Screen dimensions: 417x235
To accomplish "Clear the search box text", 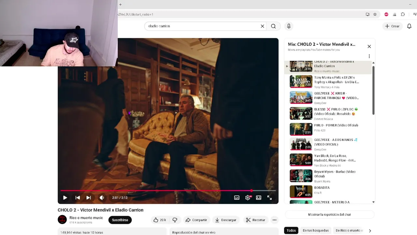I will coord(262,26).
